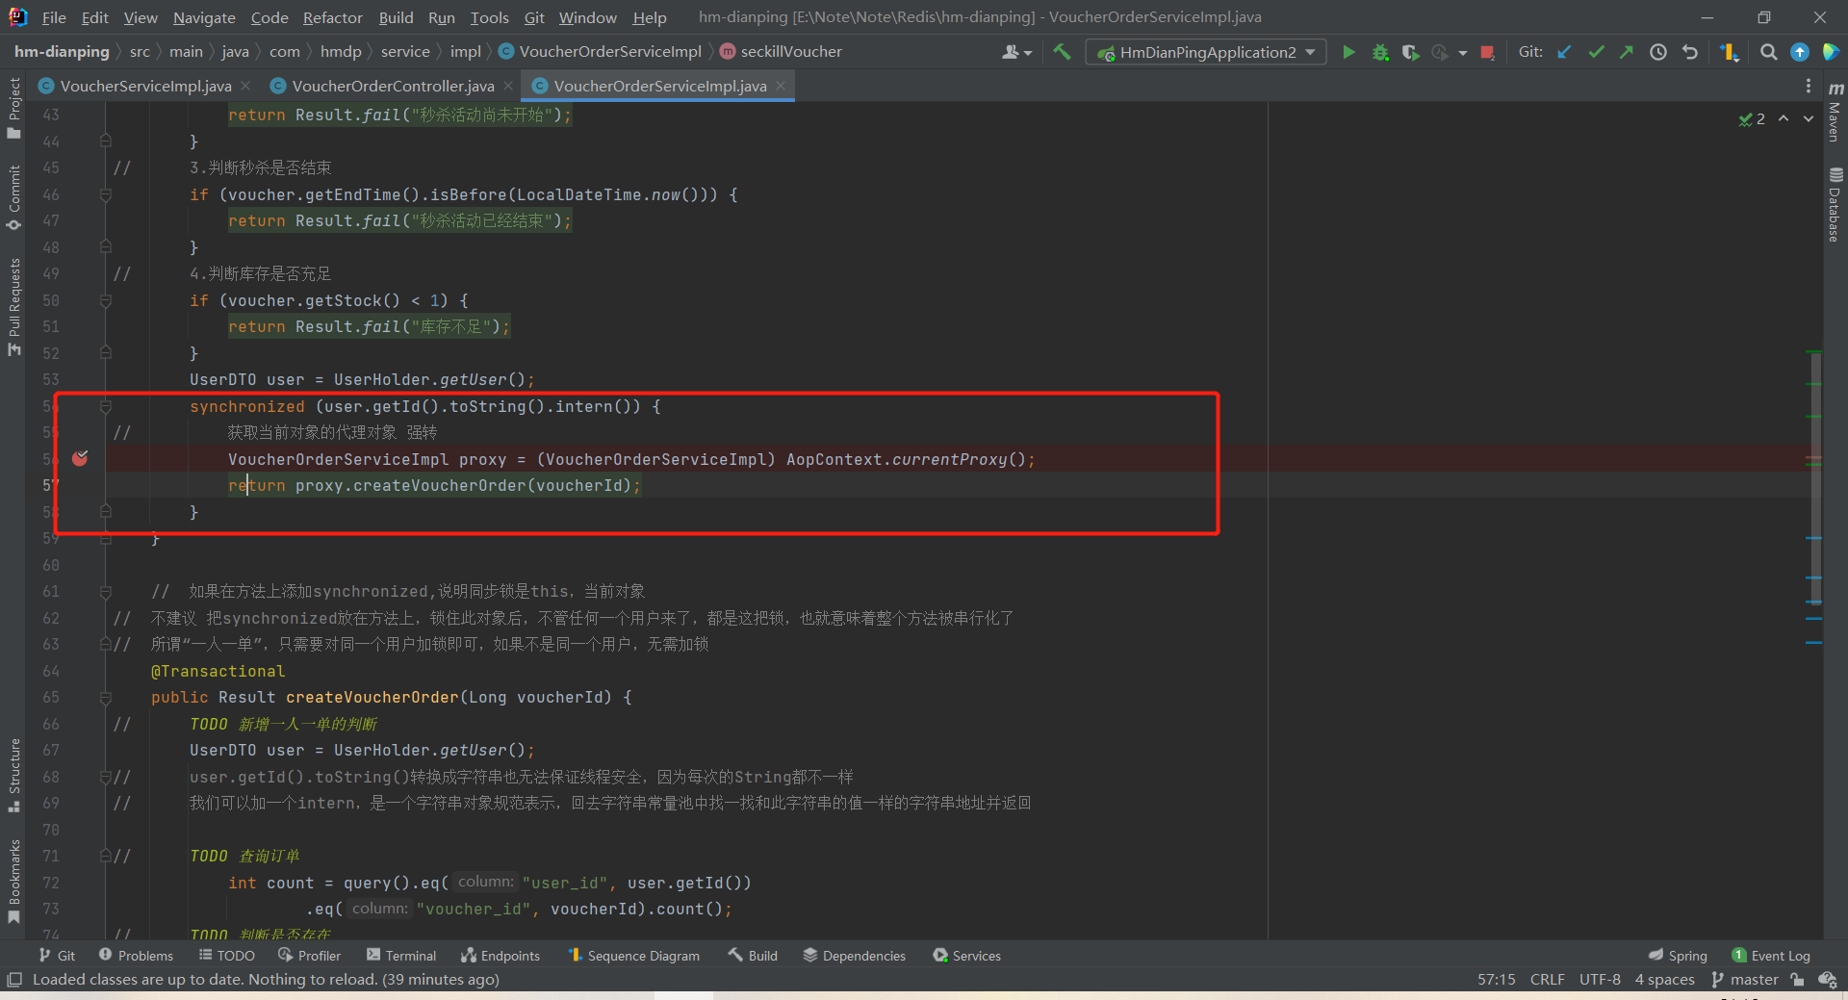Screen dimensions: 1848x1000
Task: Toggle the breakpoint on line 56
Action: (80, 458)
